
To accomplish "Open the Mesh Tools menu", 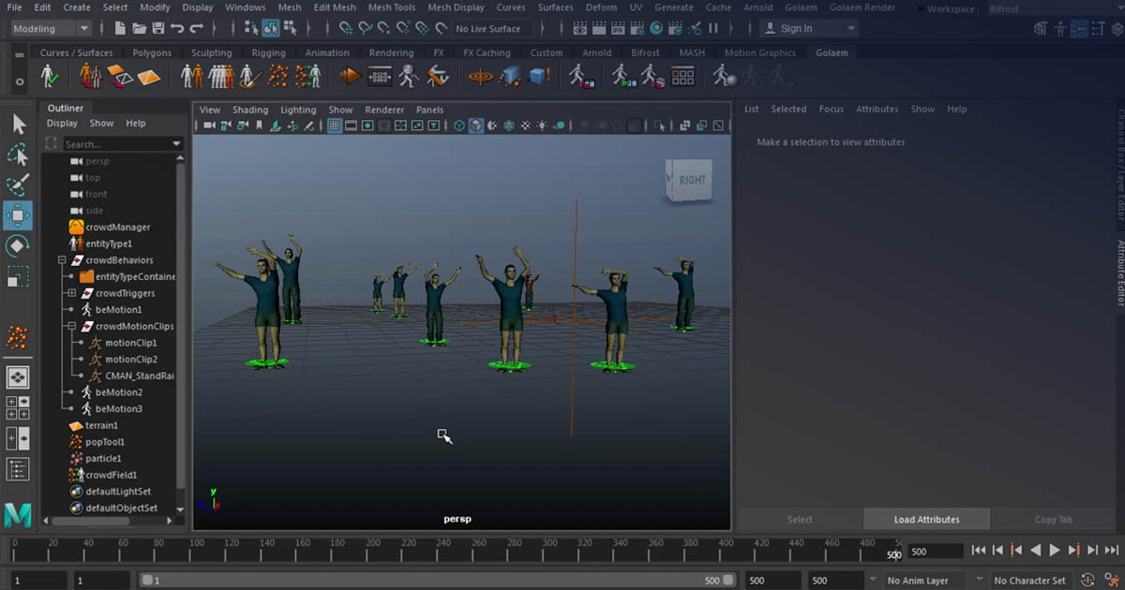I will tap(391, 7).
